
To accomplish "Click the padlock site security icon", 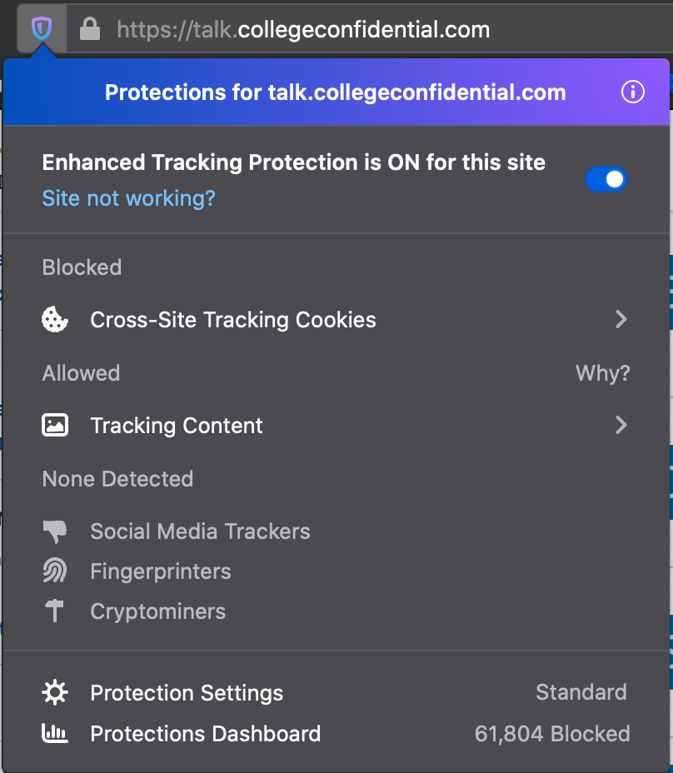I will click(89, 30).
